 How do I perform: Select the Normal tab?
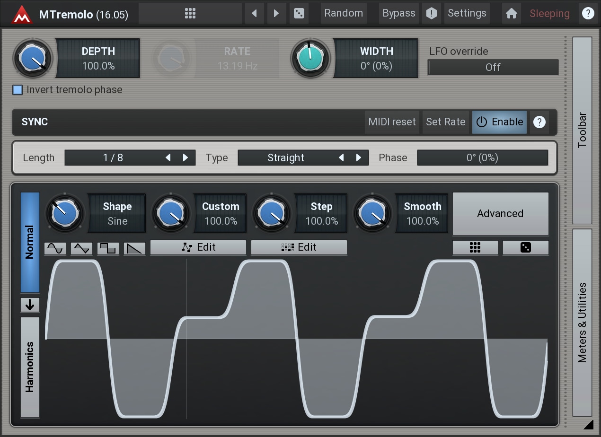click(30, 242)
